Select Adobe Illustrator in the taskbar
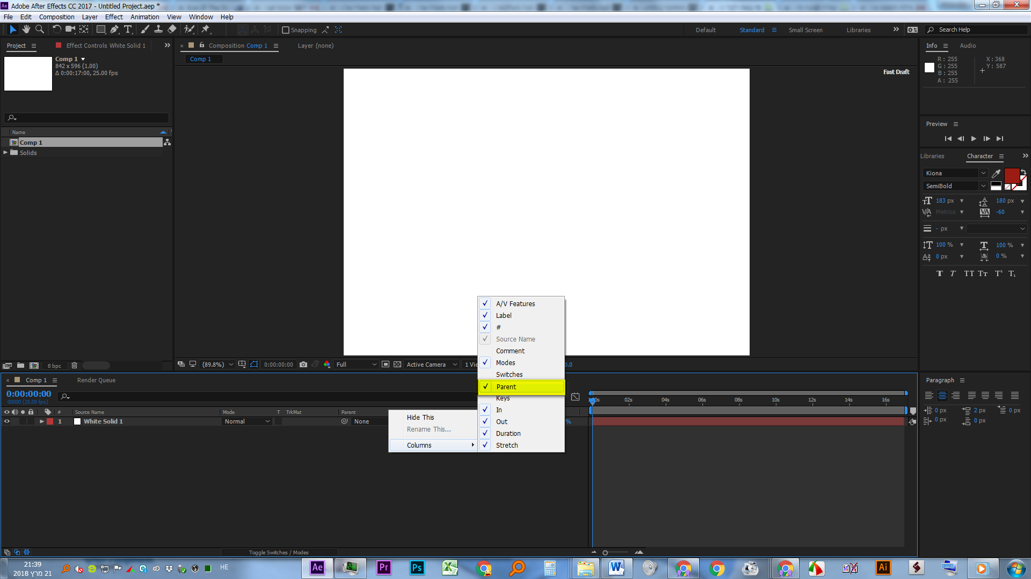 pyautogui.click(x=883, y=568)
